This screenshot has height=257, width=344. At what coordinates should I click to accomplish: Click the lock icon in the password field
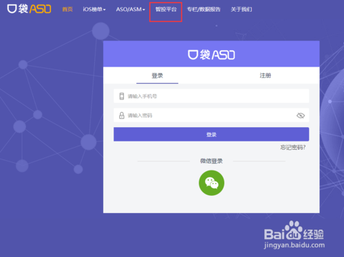[122, 115]
